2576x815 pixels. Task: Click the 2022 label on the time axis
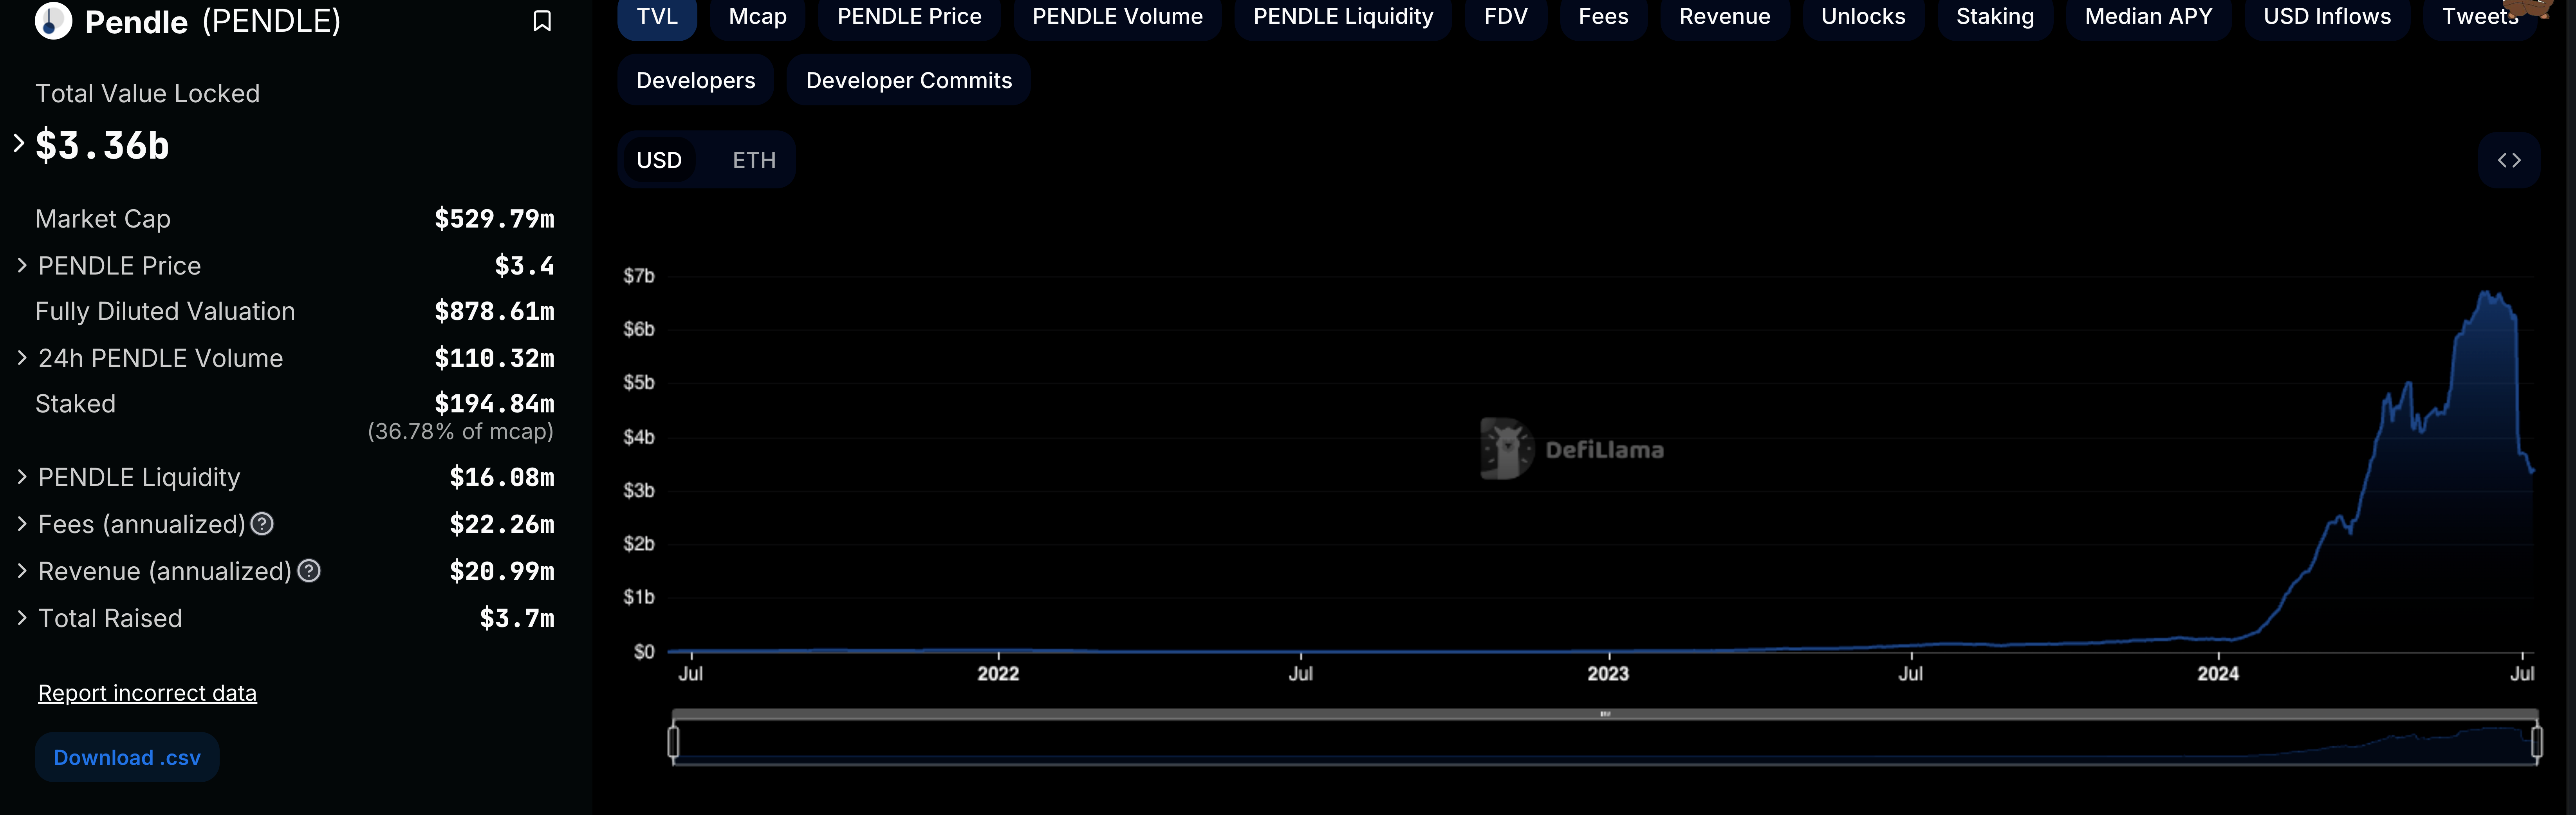point(998,674)
